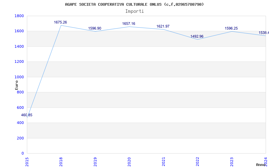Screen dimensions: 269x168
Task: Click the 2019 x-axis year label
Action: pos(95,162)
